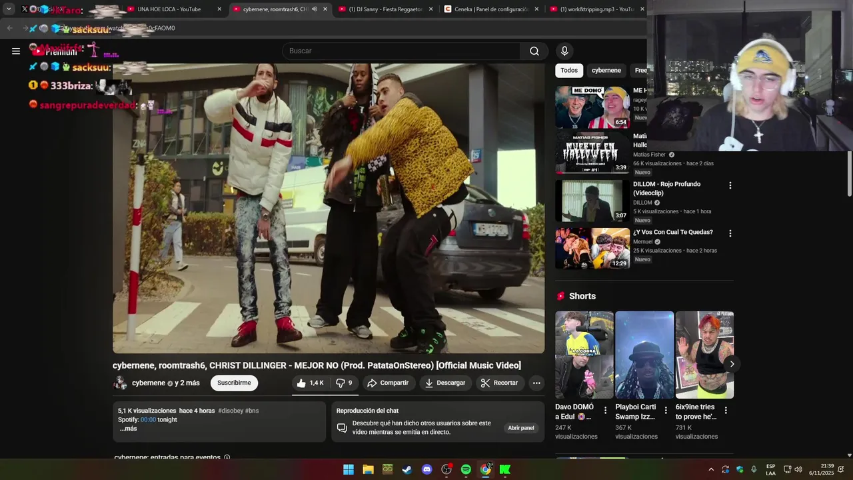Click the page vertical scrollbar
This screenshot has height=480, width=853.
click(x=849, y=175)
